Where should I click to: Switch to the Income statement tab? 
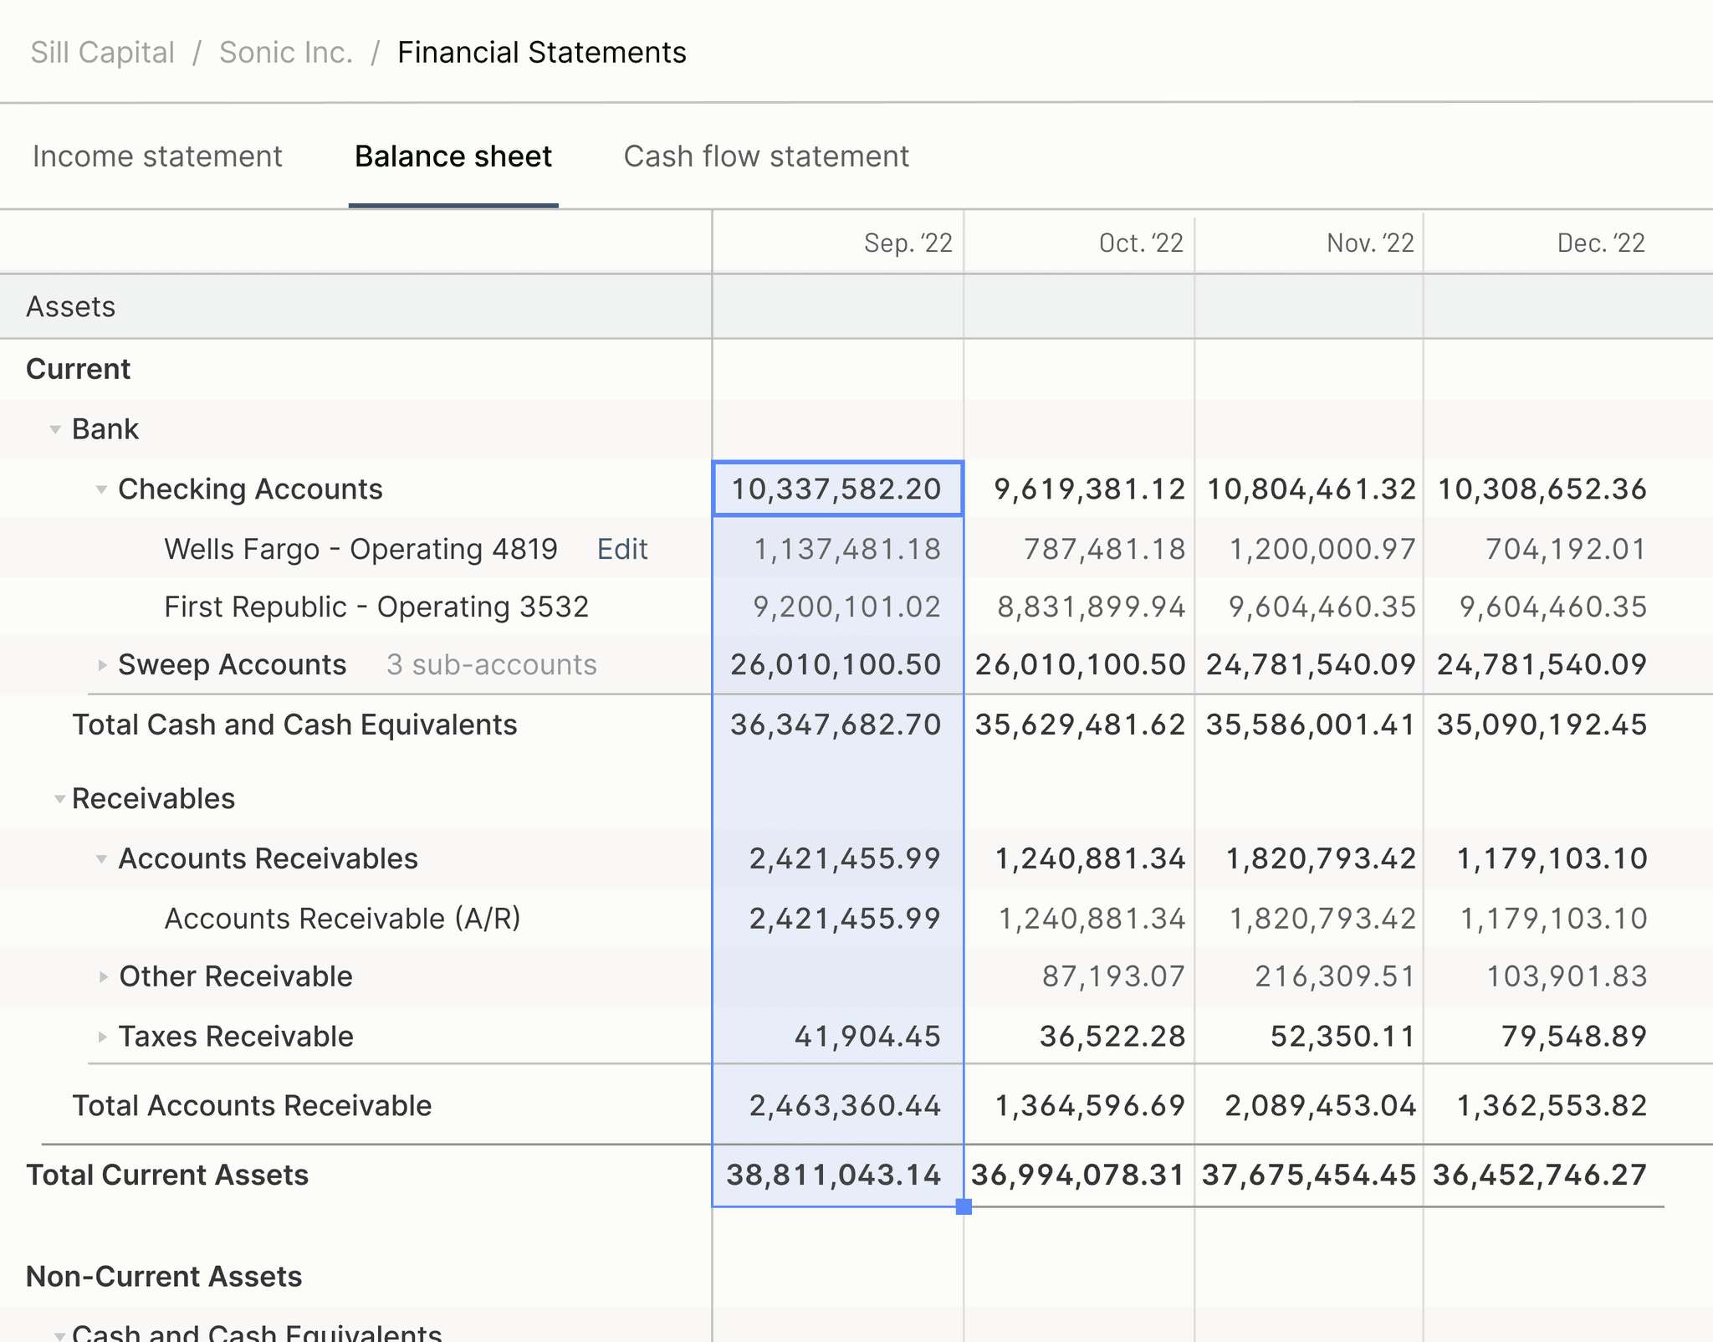click(x=157, y=156)
